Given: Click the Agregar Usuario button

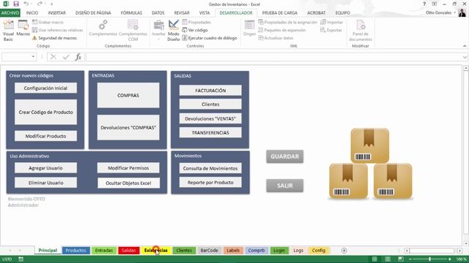Looking at the screenshot, I should coord(45,168).
